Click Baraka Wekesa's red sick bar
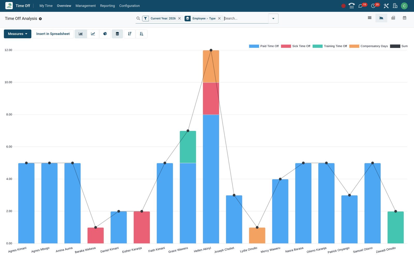Screen dimensions: 414x259 pyautogui.click(x=95, y=235)
